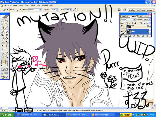
Task: Click the Windows Start button
Action: point(6,114)
